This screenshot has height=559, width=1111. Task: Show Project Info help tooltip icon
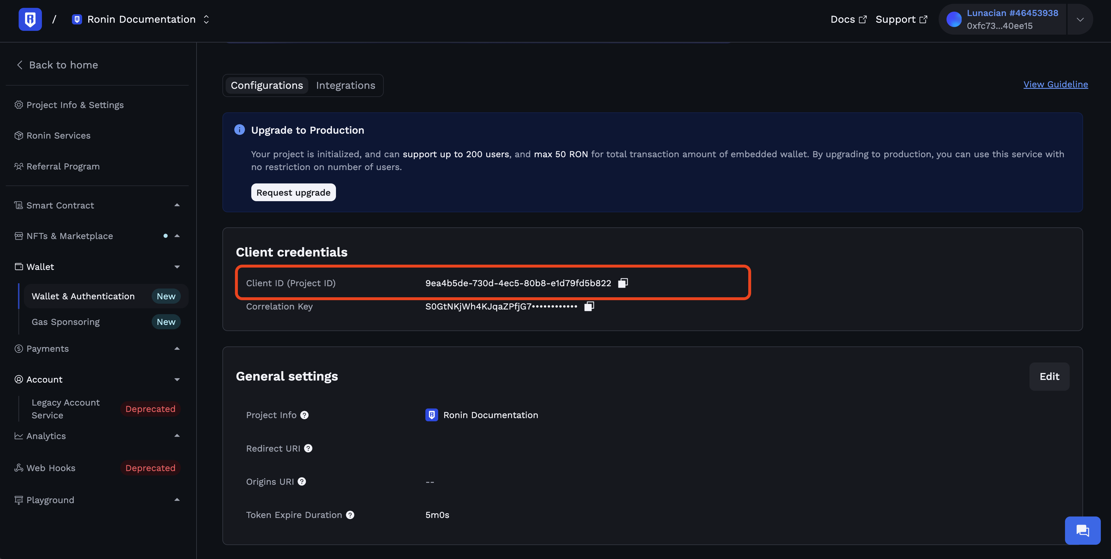click(x=305, y=415)
